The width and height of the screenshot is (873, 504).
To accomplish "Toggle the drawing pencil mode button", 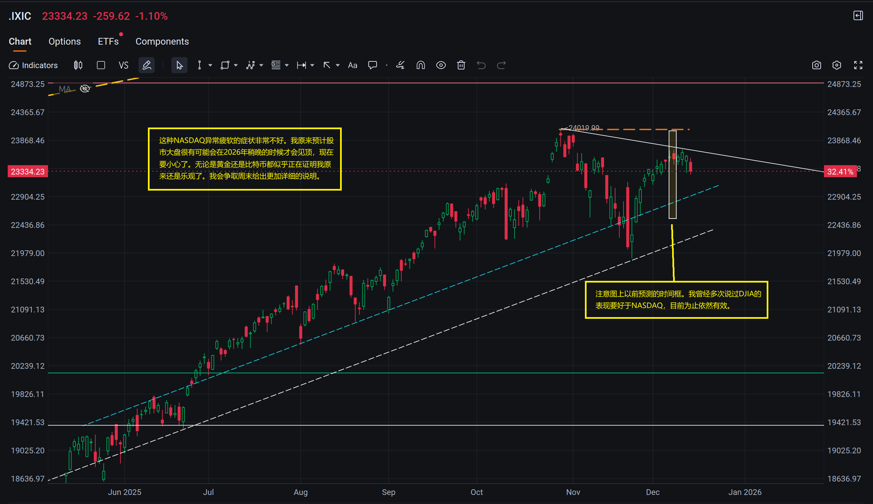I will pyautogui.click(x=146, y=65).
